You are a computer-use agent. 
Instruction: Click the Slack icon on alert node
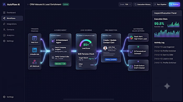[x=131, y=38]
